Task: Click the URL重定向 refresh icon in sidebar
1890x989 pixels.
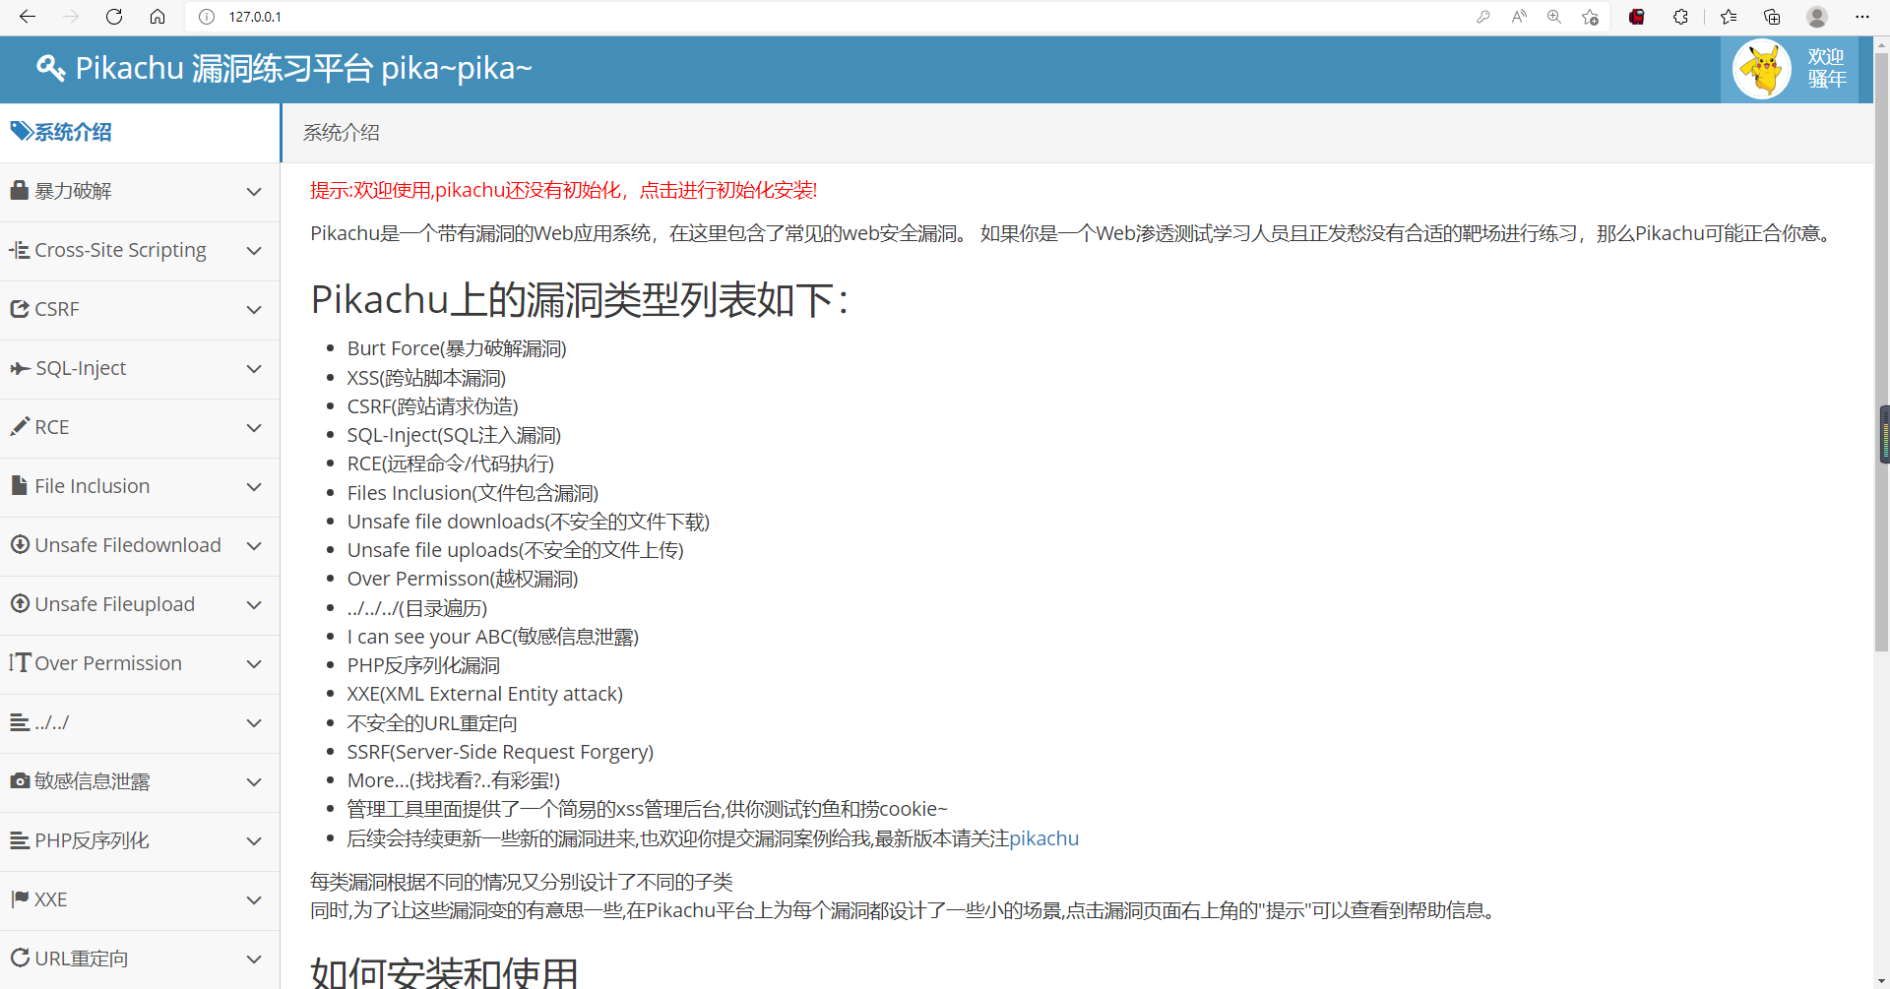Action: click(19, 958)
